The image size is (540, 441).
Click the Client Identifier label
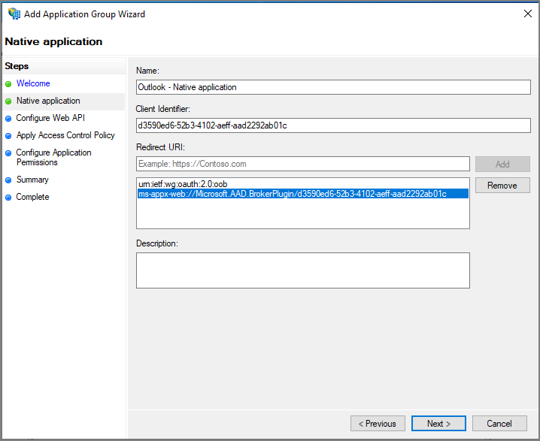click(x=162, y=109)
